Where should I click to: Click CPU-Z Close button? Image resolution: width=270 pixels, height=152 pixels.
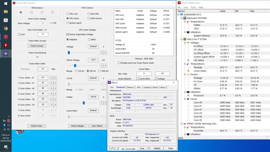[x=171, y=148]
